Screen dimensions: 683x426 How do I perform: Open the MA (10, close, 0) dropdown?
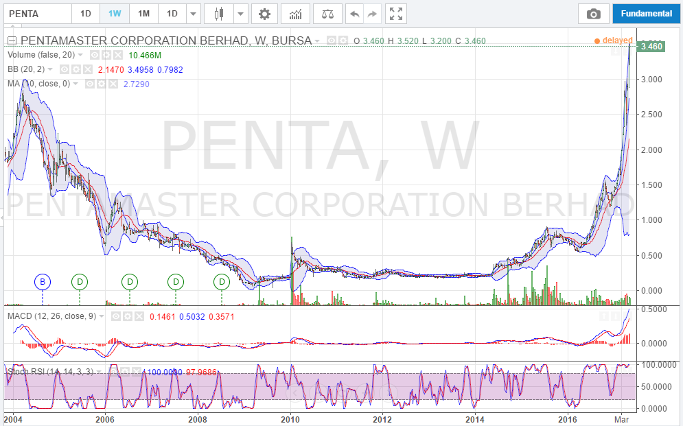click(76, 84)
